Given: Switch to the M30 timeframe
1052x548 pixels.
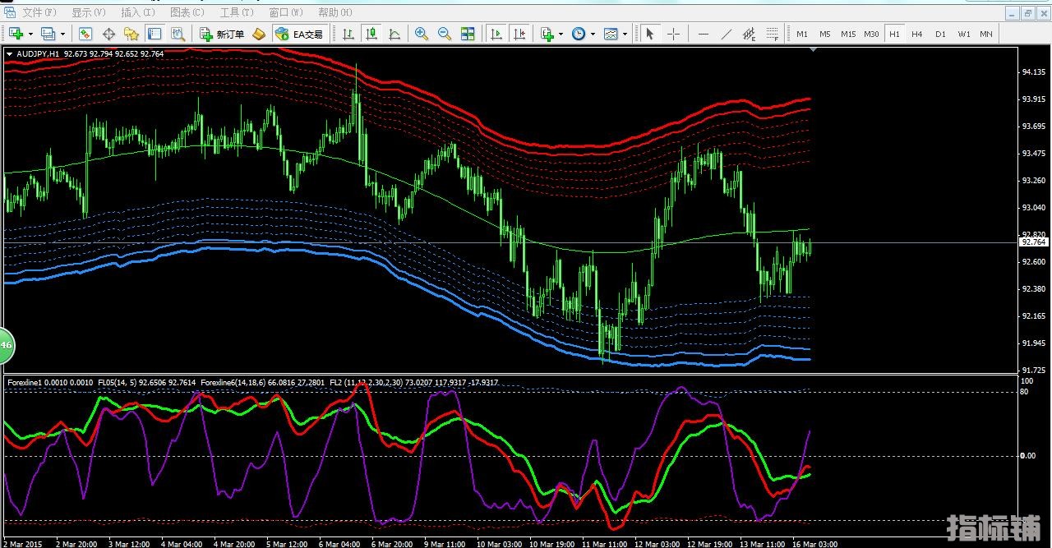Looking at the screenshot, I should coord(871,34).
